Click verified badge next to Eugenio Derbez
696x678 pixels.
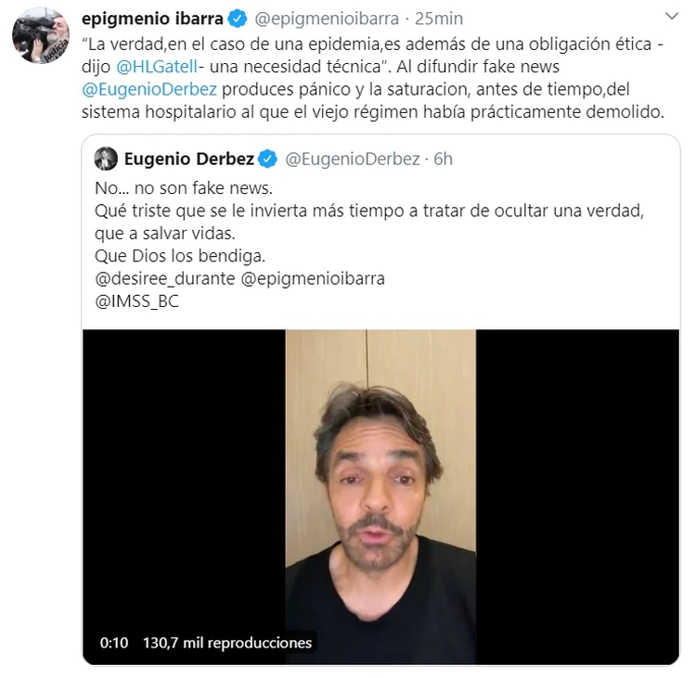[267, 159]
